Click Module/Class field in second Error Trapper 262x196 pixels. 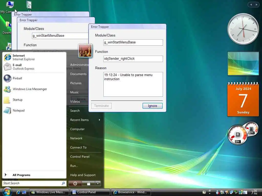click(x=60, y=36)
